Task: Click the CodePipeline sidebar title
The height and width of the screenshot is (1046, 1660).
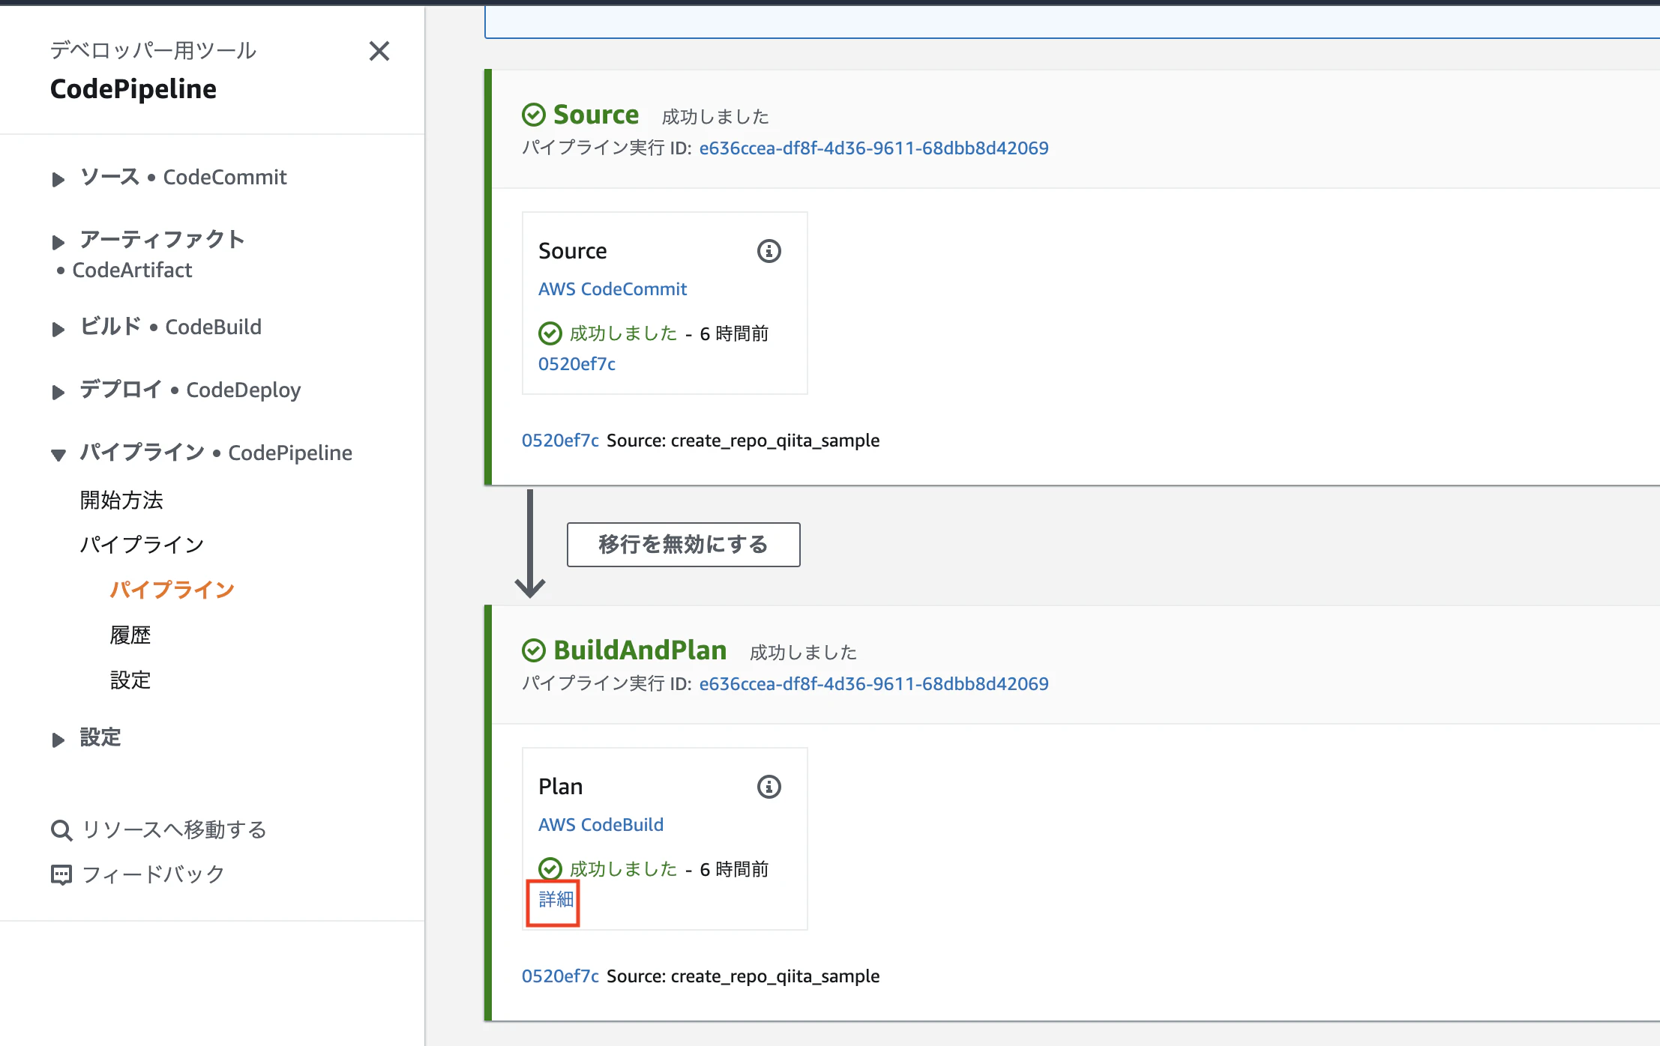Action: coord(133,89)
